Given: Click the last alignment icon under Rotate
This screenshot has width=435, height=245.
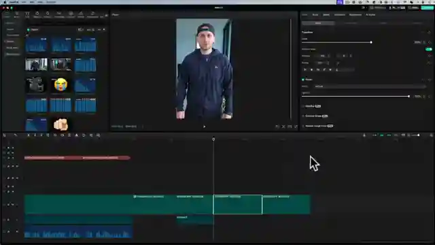Looking at the screenshot, I should click(337, 69).
